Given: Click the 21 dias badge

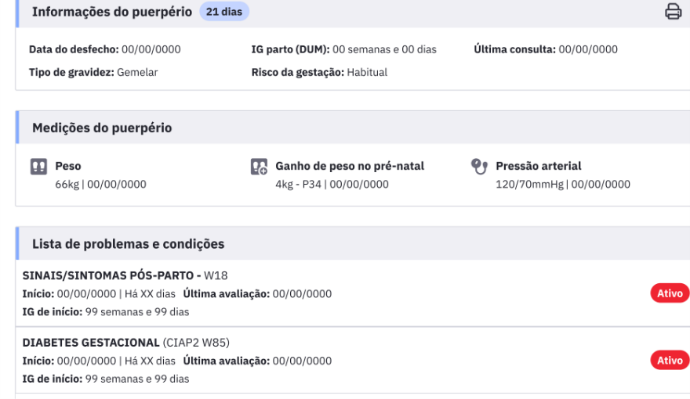Looking at the screenshot, I should click(224, 12).
